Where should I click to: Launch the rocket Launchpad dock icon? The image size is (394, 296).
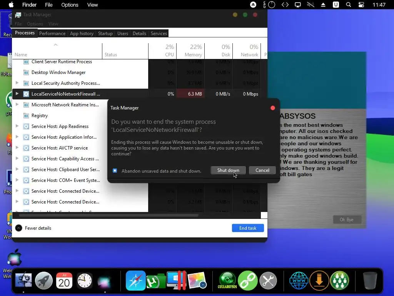44,280
